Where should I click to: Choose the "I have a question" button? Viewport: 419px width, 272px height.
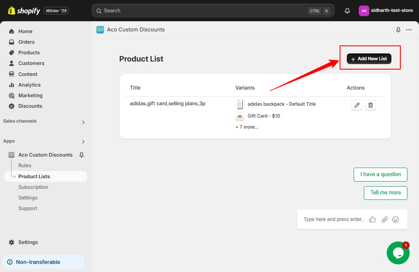coord(380,174)
